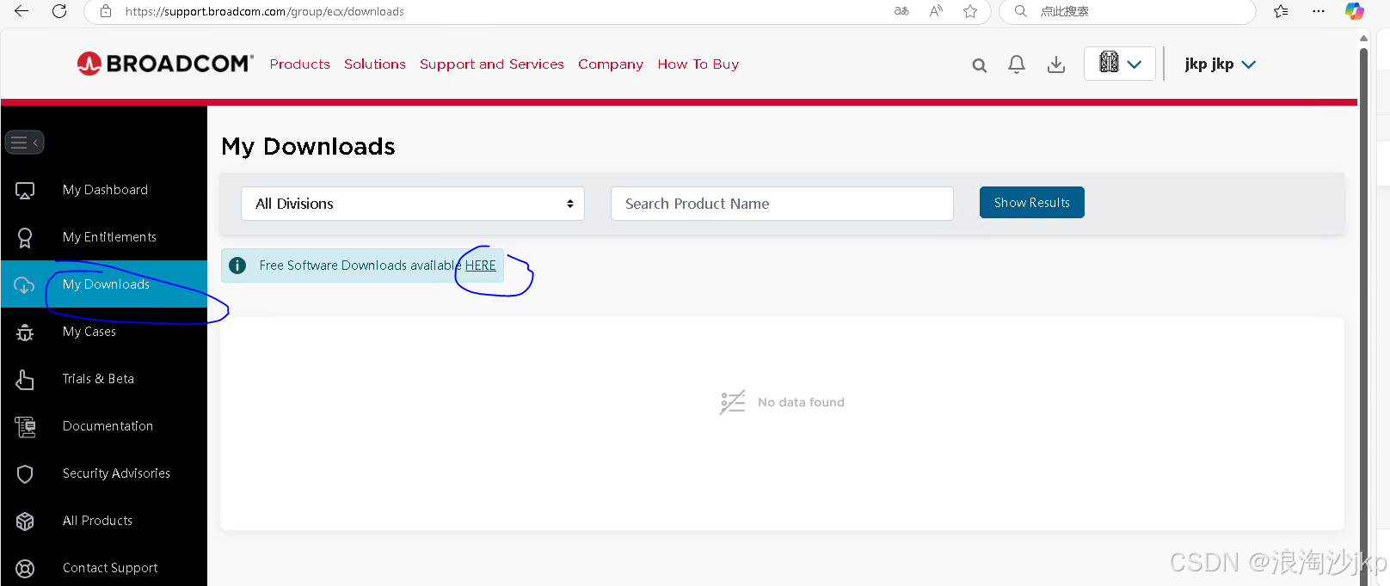
Task: Open the Products top menu
Action: [299, 64]
